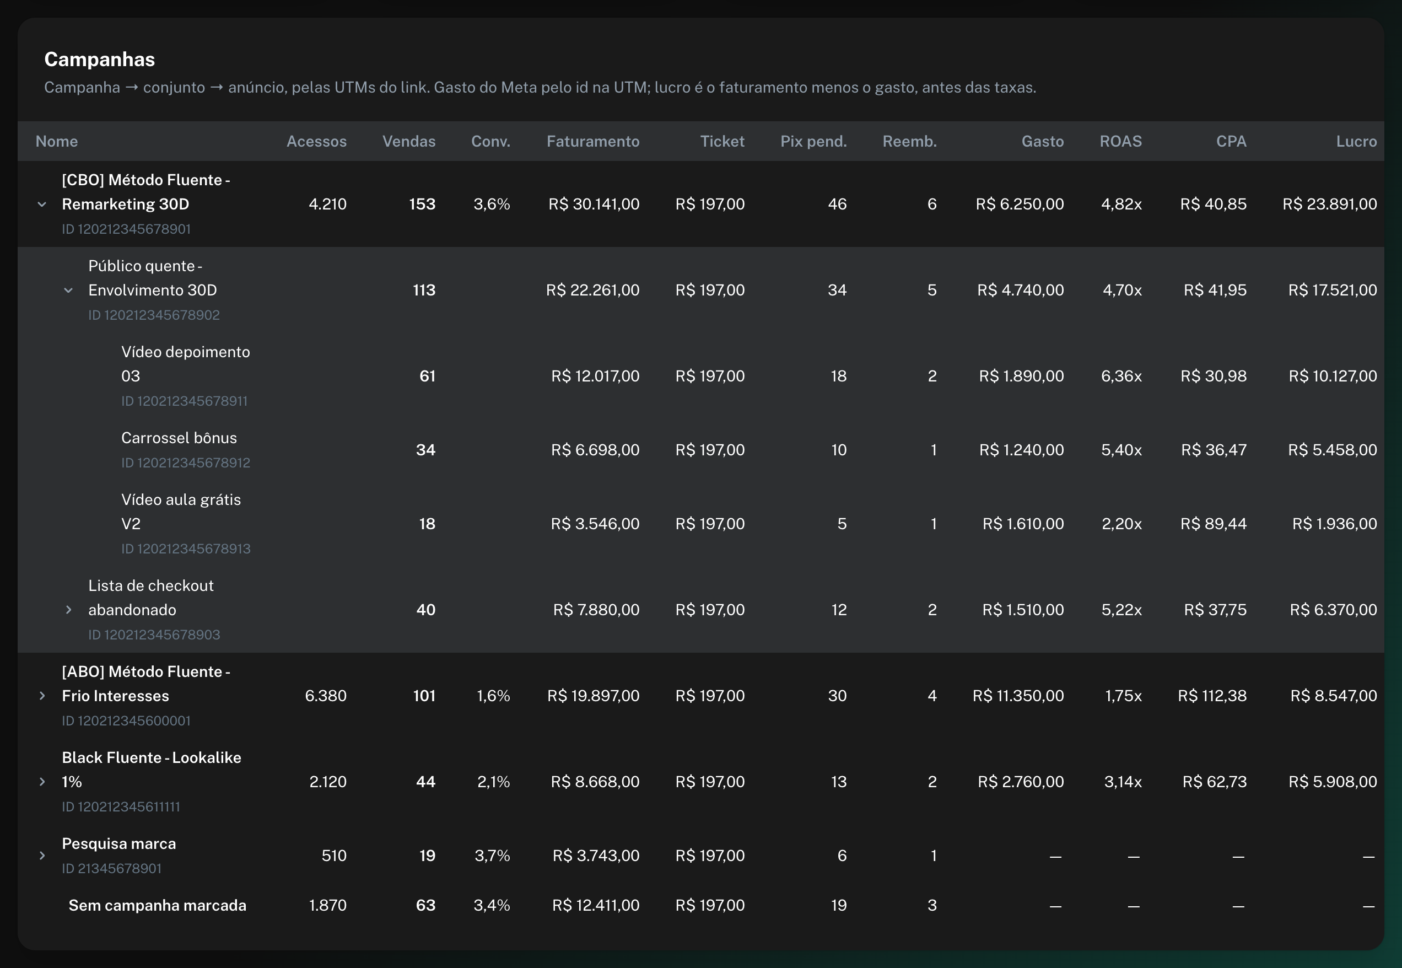Select the Sem campanha marcada row
This screenshot has height=968, width=1402.
[x=701, y=906]
